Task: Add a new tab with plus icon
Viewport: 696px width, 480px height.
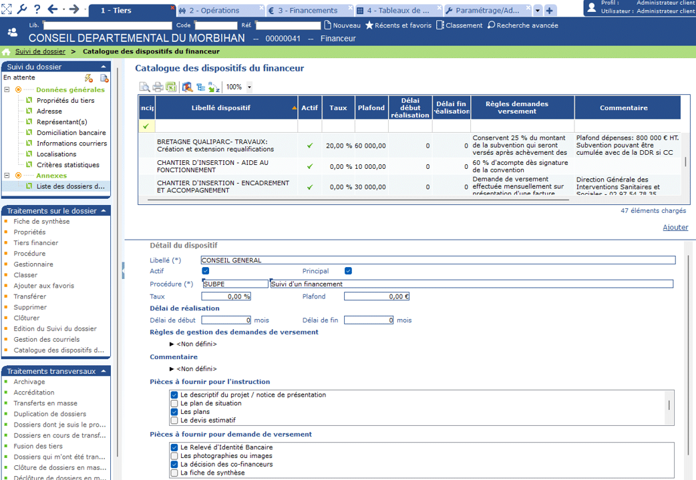Action: point(549,11)
